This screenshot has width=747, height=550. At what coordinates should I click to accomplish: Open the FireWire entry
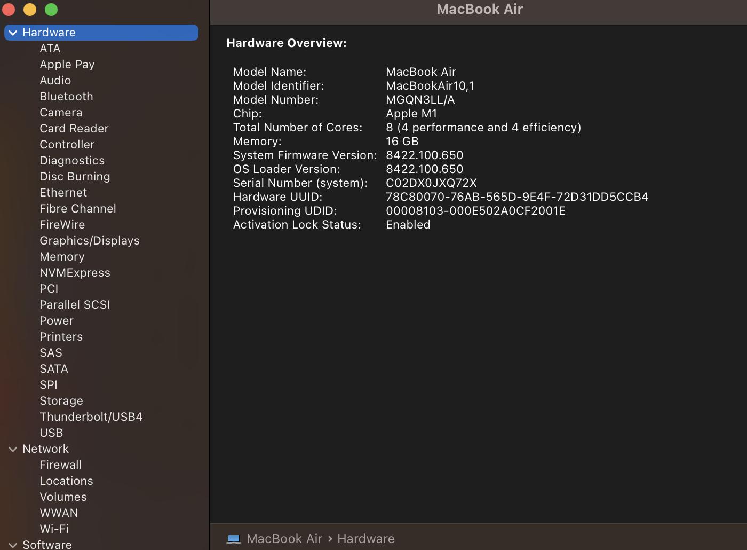62,225
